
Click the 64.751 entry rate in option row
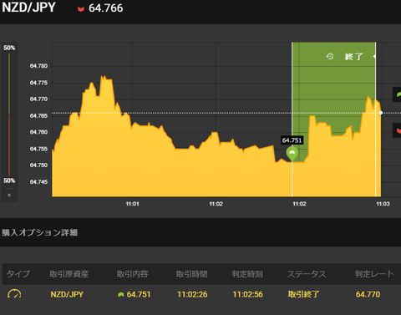click(x=139, y=294)
